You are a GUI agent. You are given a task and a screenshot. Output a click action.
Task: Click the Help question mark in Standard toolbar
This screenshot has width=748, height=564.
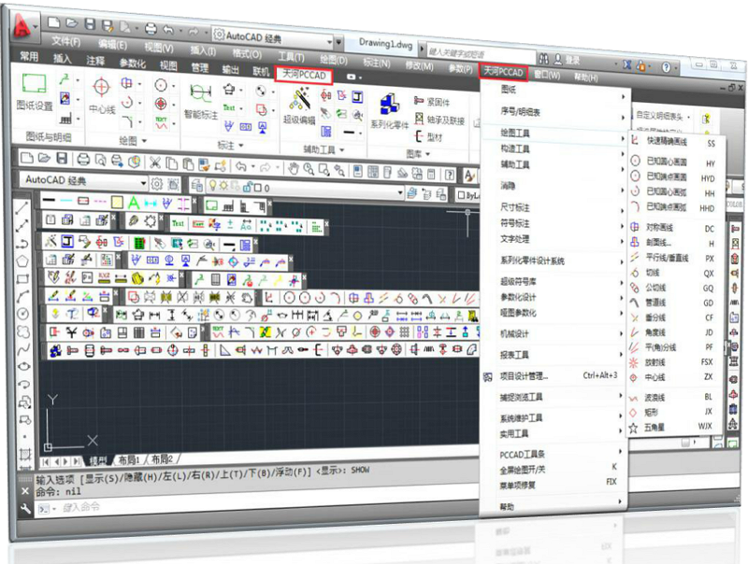click(x=449, y=175)
